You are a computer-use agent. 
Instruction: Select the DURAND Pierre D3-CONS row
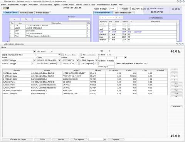point(85,82)
